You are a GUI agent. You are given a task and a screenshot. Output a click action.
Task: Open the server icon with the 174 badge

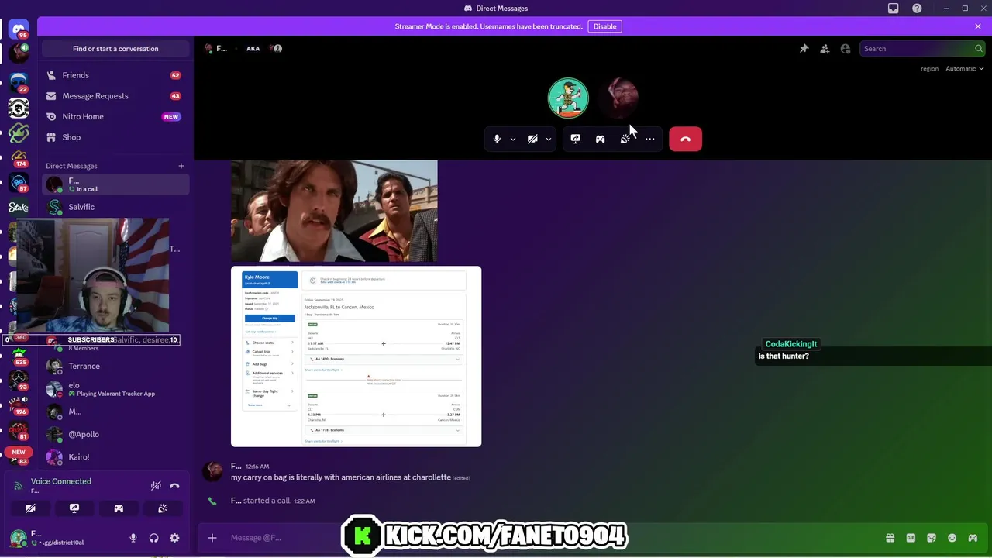[x=19, y=157]
